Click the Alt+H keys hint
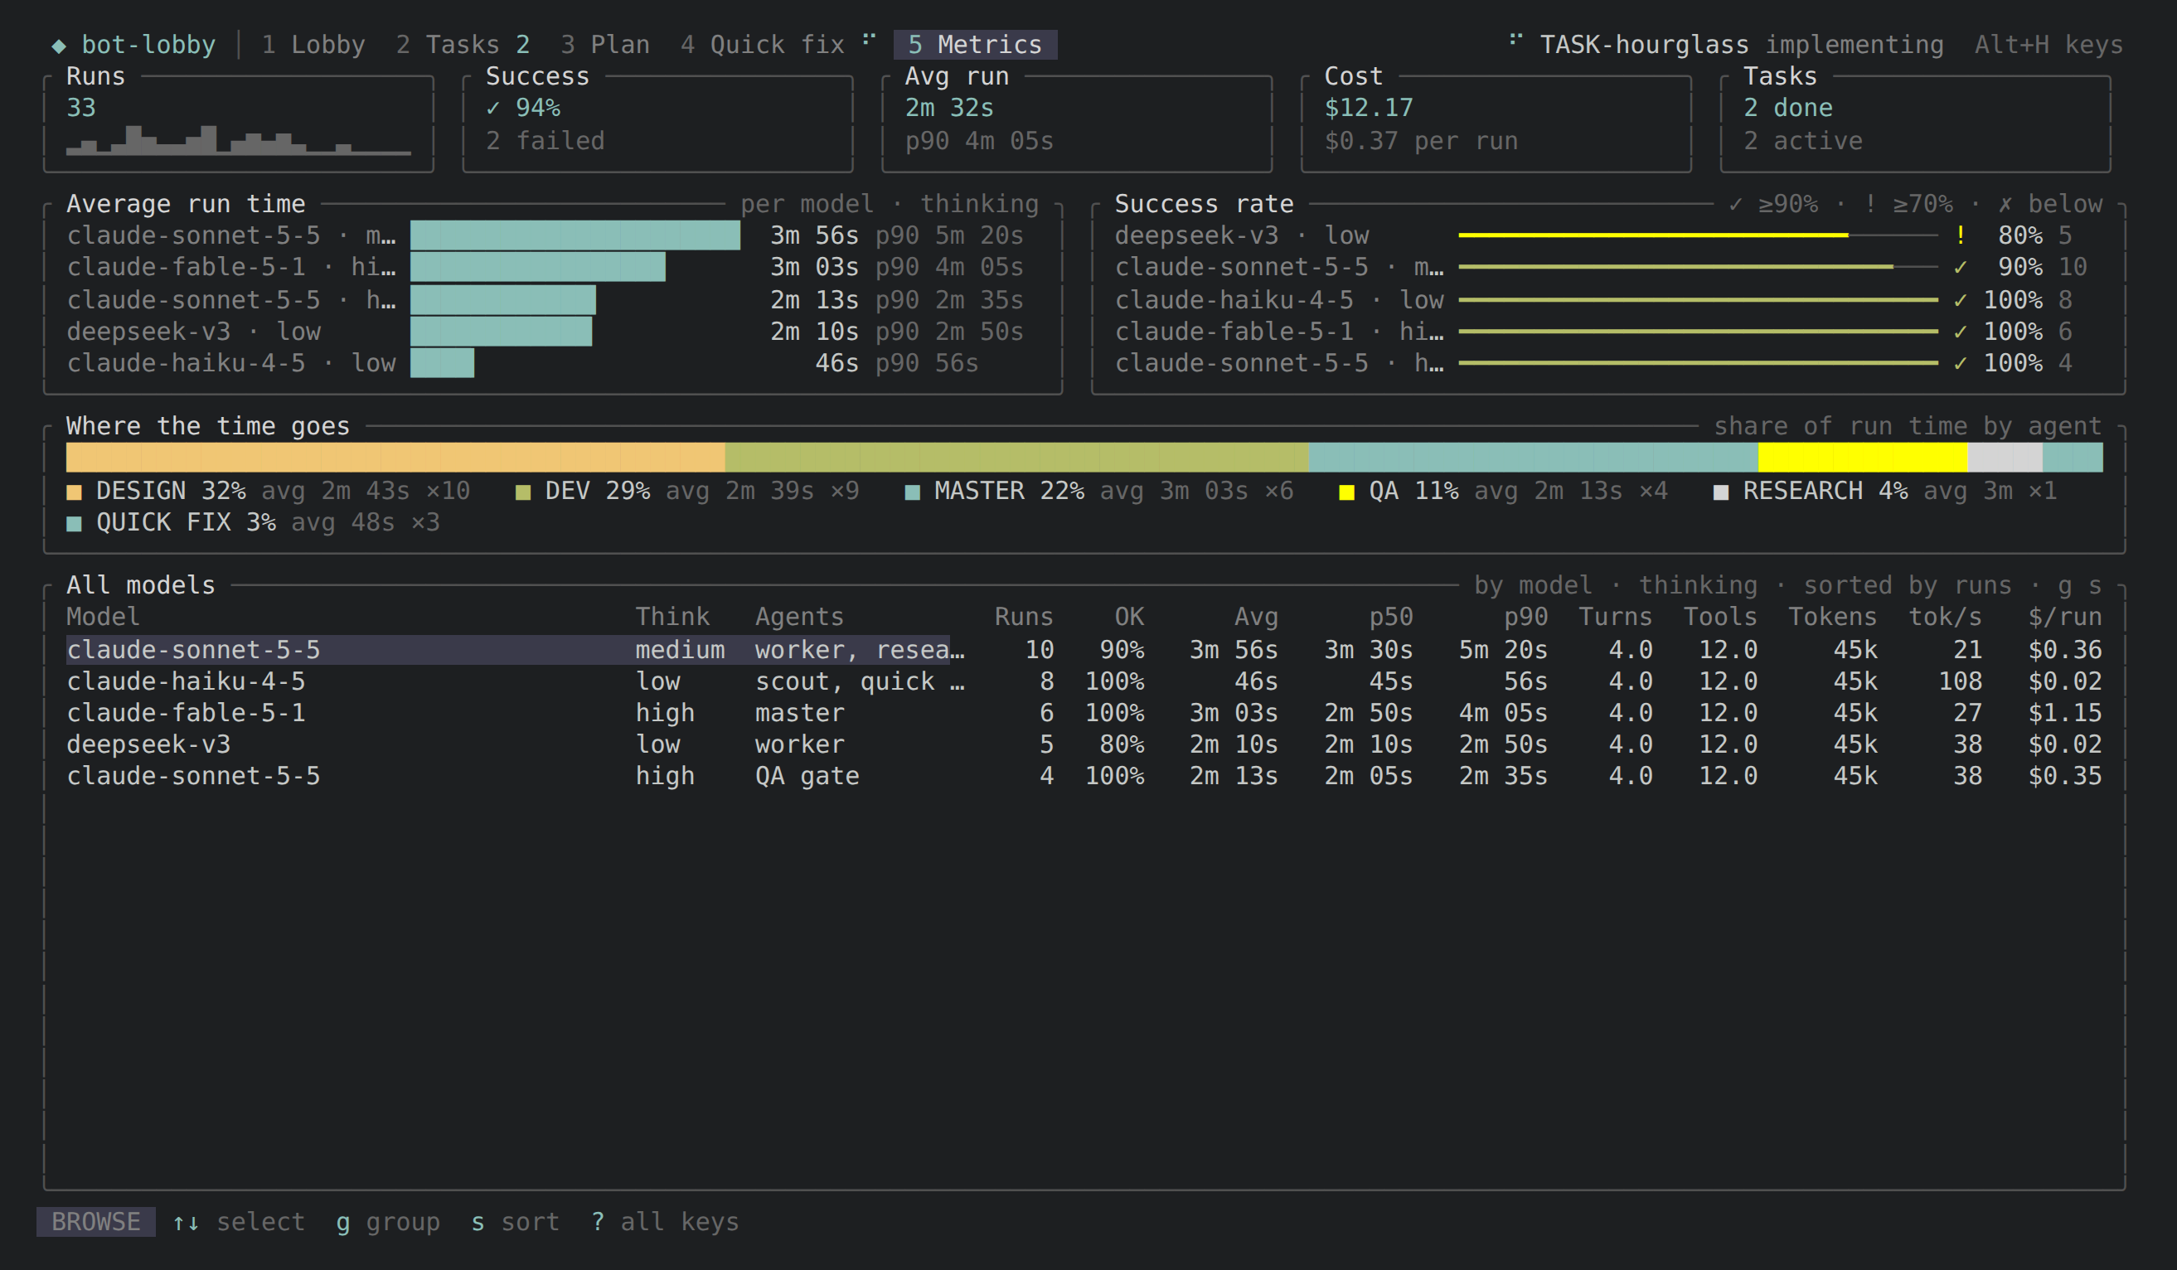This screenshot has height=1270, width=2177. coord(2049,44)
